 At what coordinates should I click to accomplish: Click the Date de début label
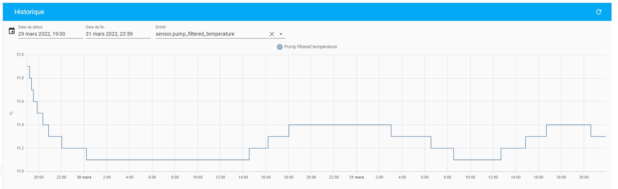(x=30, y=27)
